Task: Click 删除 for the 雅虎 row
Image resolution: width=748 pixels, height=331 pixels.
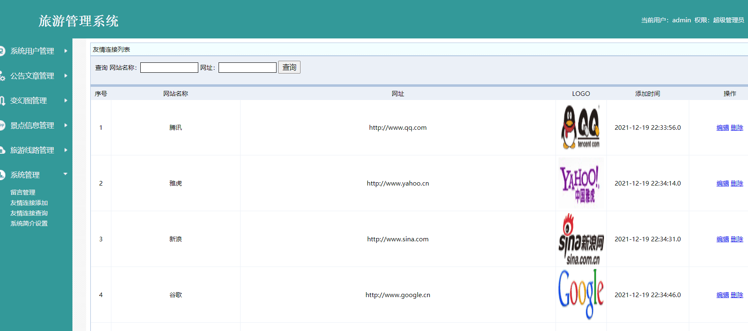Action: 737,183
